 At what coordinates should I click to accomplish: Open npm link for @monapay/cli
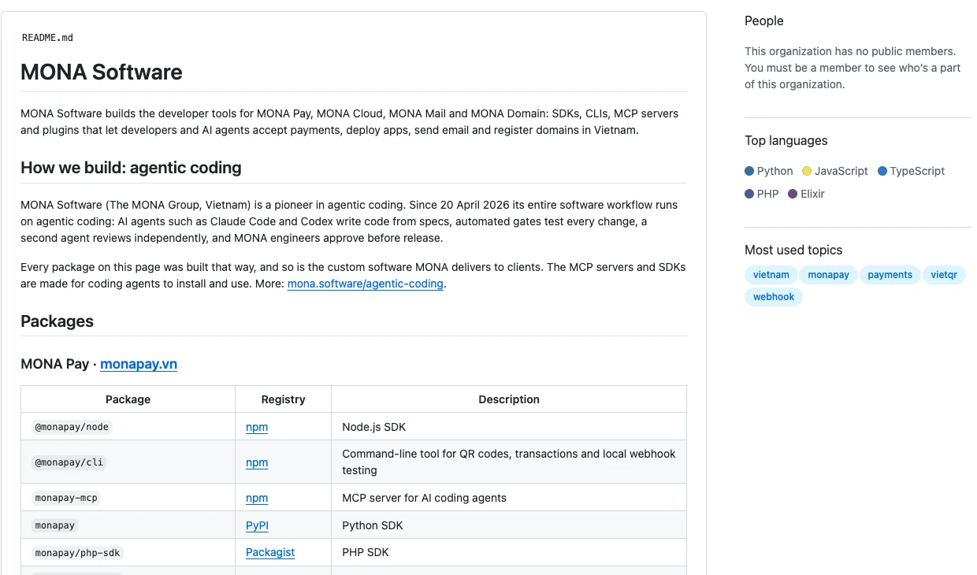pos(257,462)
